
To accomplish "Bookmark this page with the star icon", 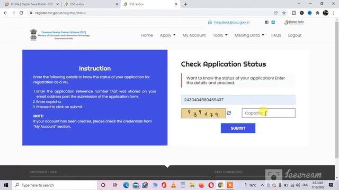I will [284, 13].
